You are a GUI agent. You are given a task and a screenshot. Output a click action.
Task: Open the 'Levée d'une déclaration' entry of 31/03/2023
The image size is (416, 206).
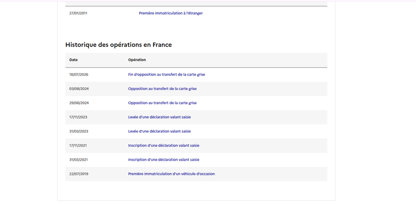click(159, 131)
